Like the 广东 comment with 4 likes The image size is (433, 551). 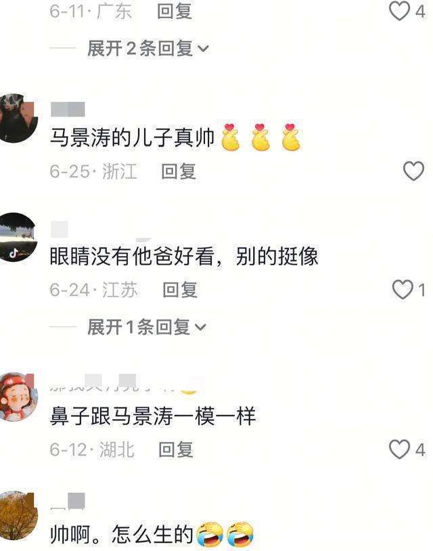(x=399, y=12)
